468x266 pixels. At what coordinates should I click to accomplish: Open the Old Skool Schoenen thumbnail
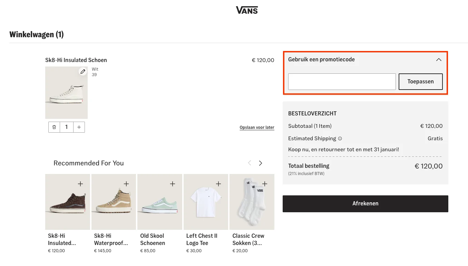tap(159, 202)
